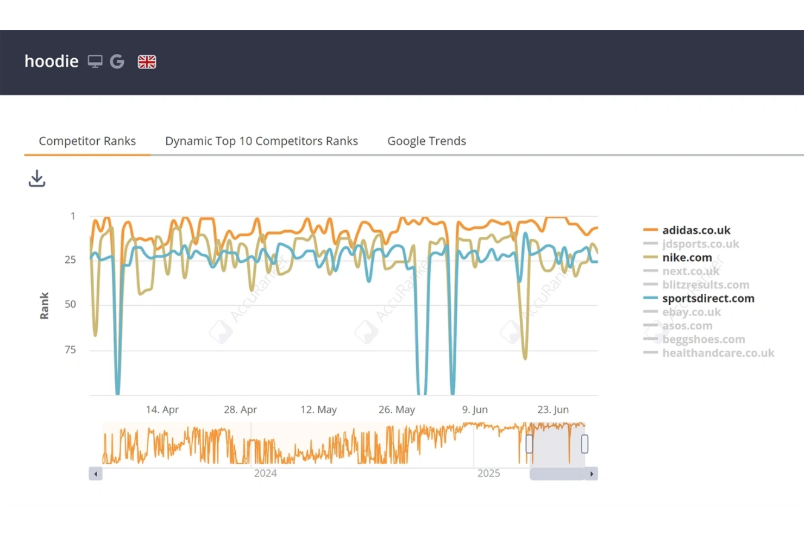Image resolution: width=804 pixels, height=536 pixels.
Task: Hide the adidas.co.uk series in legend
Action: [696, 230]
